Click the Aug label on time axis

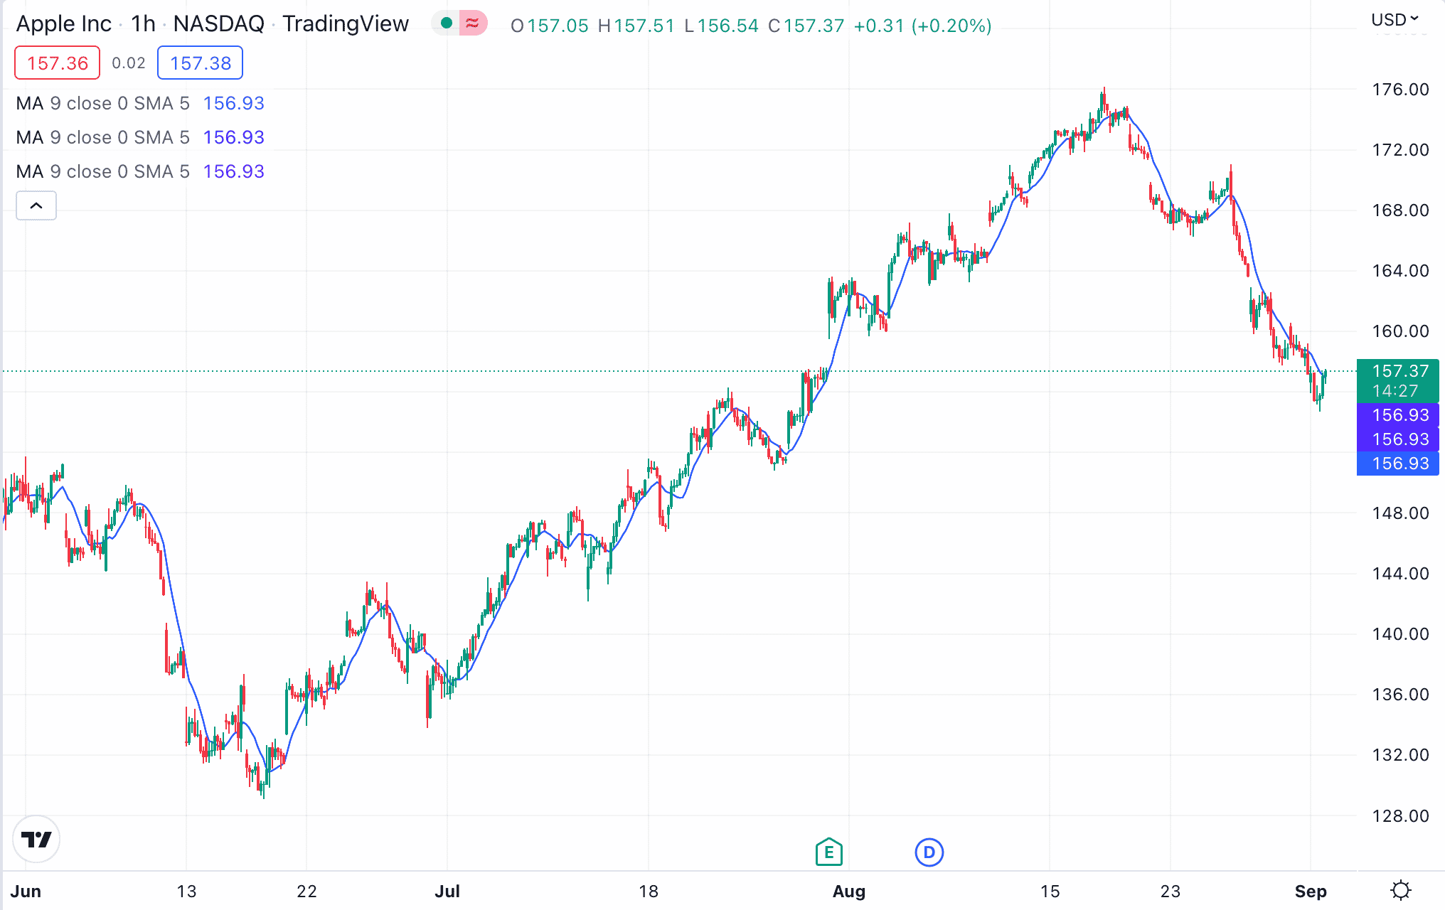click(849, 892)
